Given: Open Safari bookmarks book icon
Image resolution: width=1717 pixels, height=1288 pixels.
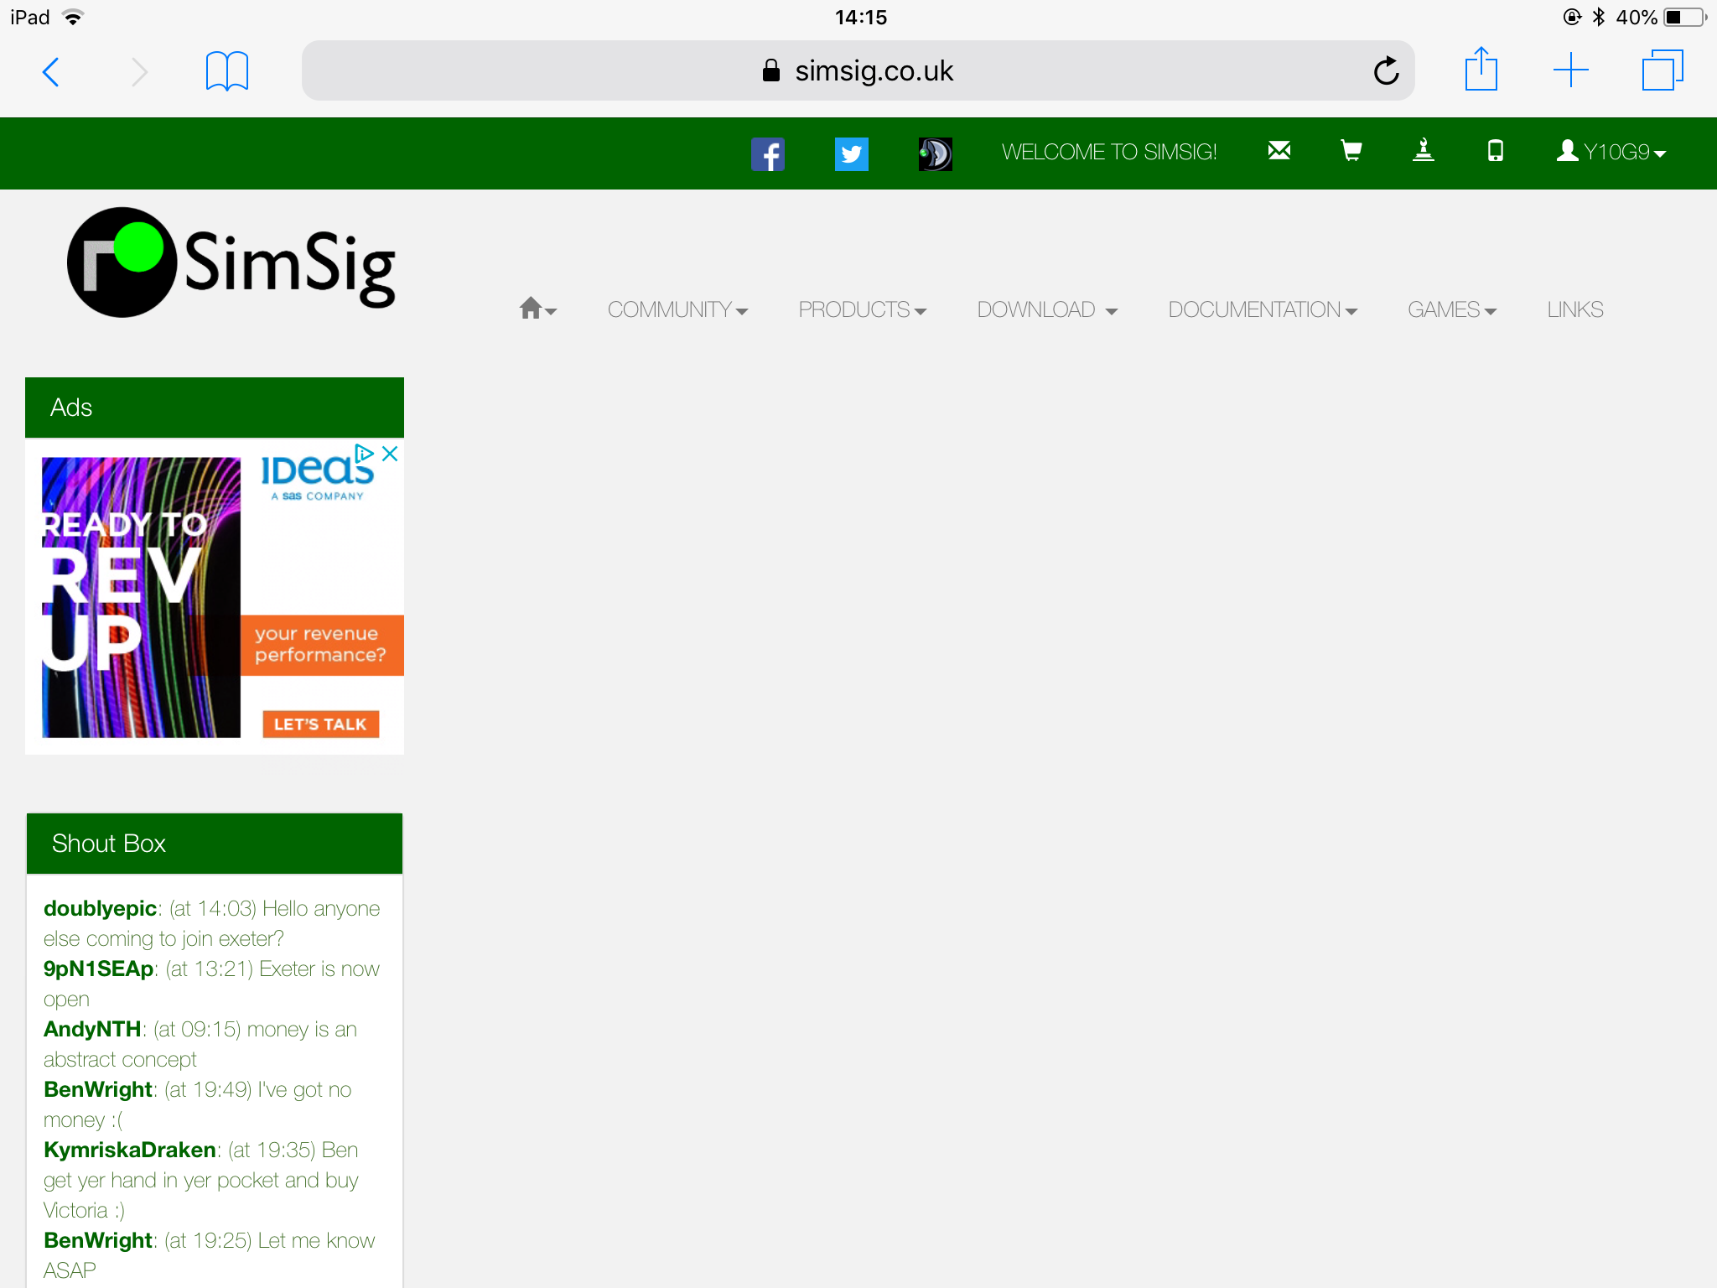Looking at the screenshot, I should pyautogui.click(x=227, y=71).
